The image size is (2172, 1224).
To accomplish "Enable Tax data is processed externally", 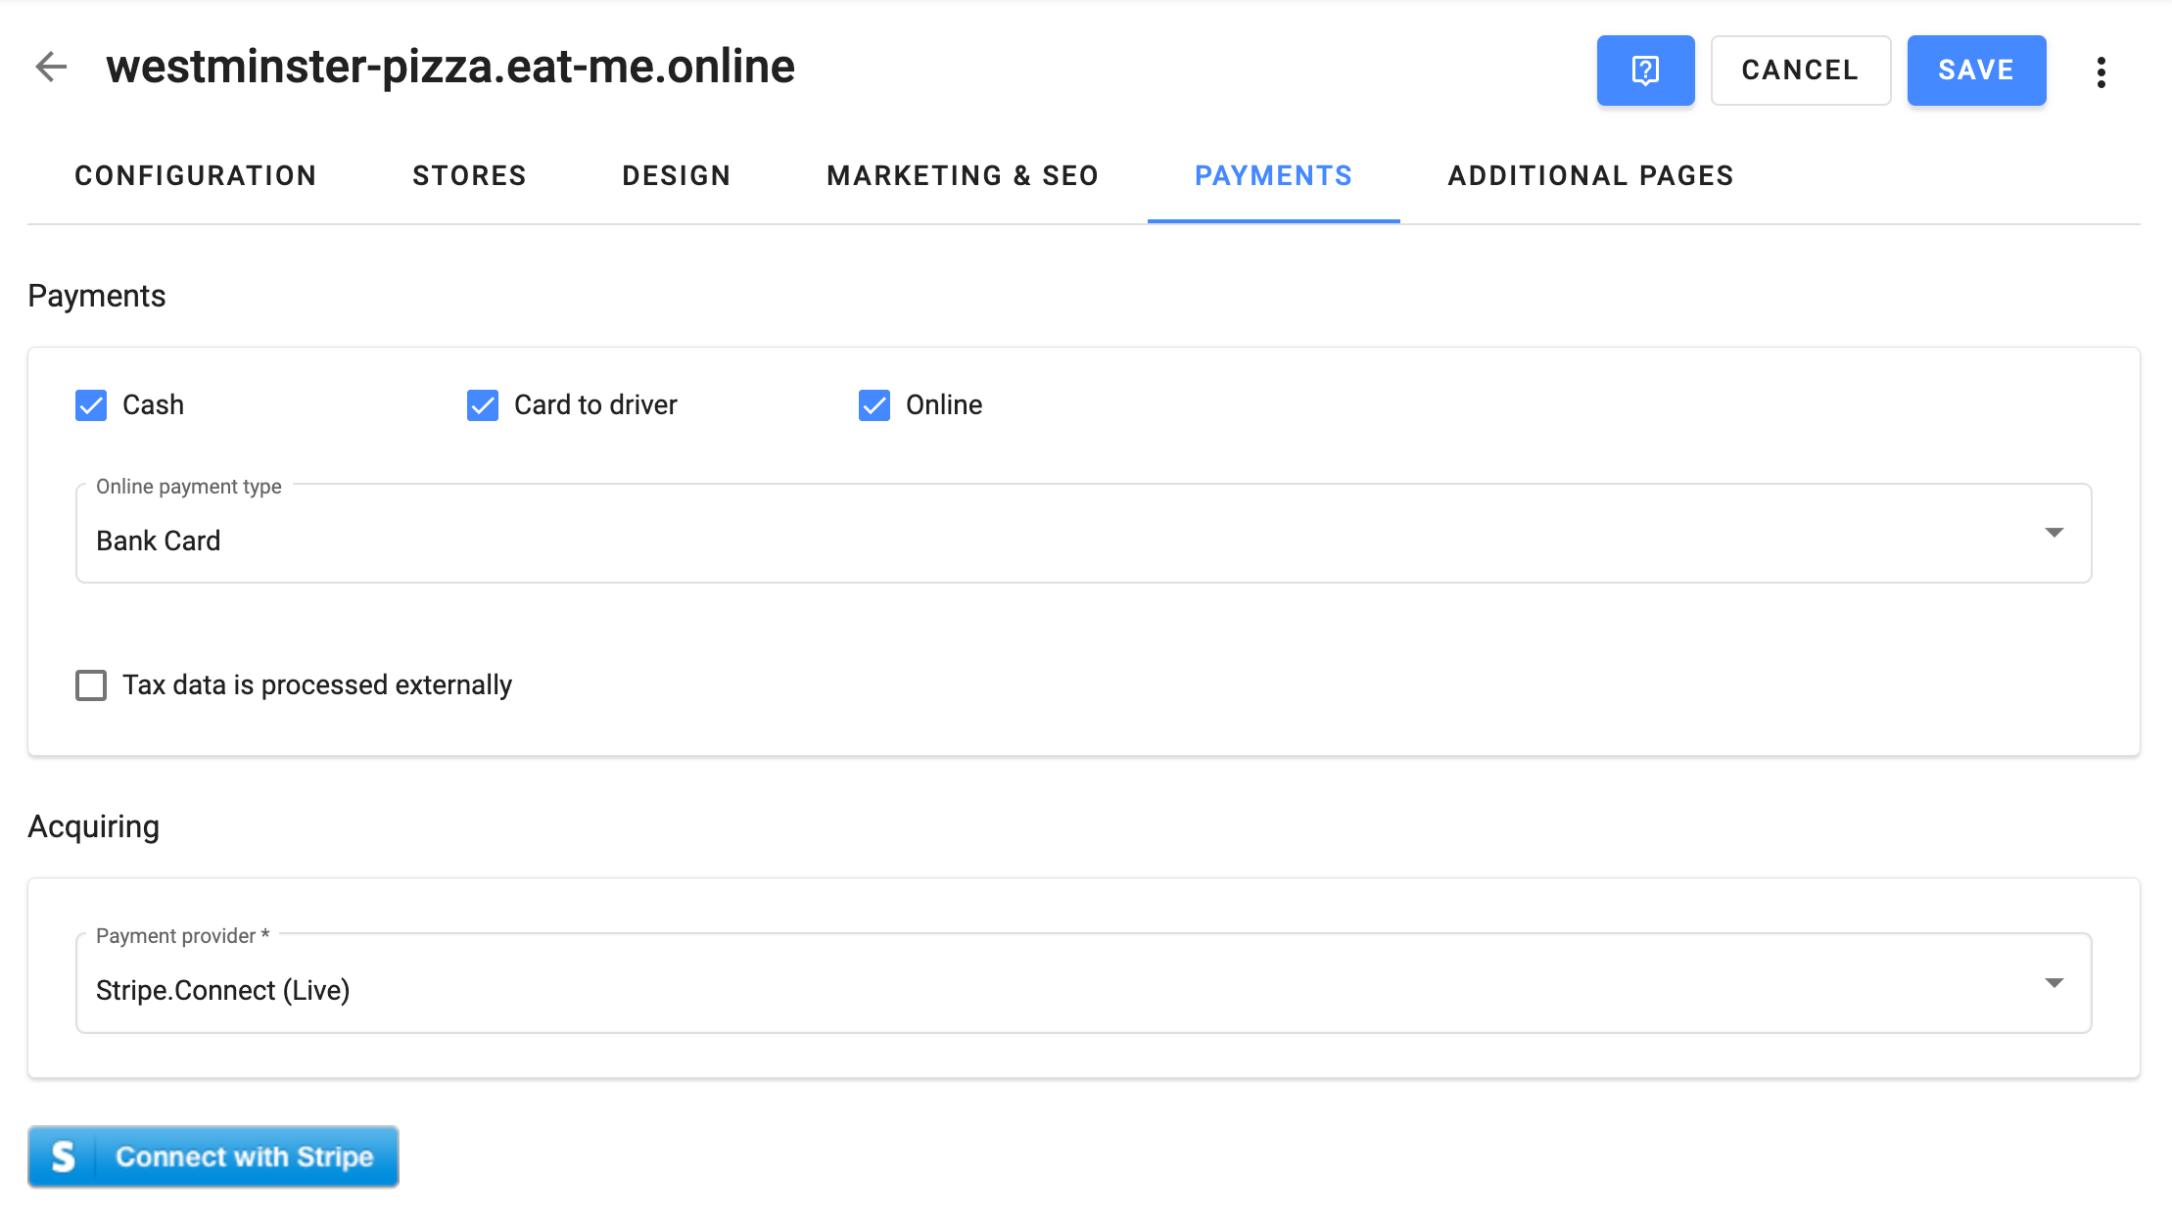I will click(x=91, y=685).
